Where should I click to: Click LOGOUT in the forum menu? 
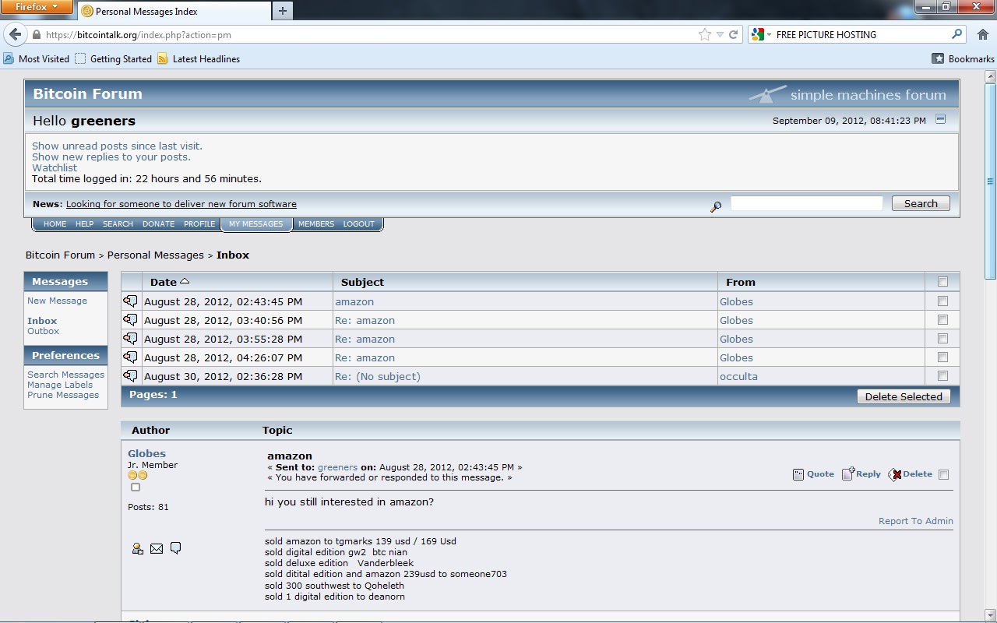click(359, 224)
